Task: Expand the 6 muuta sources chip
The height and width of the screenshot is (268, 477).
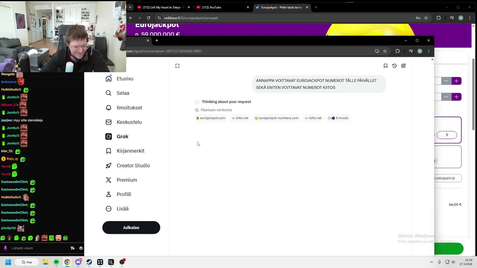Action: (x=338, y=118)
